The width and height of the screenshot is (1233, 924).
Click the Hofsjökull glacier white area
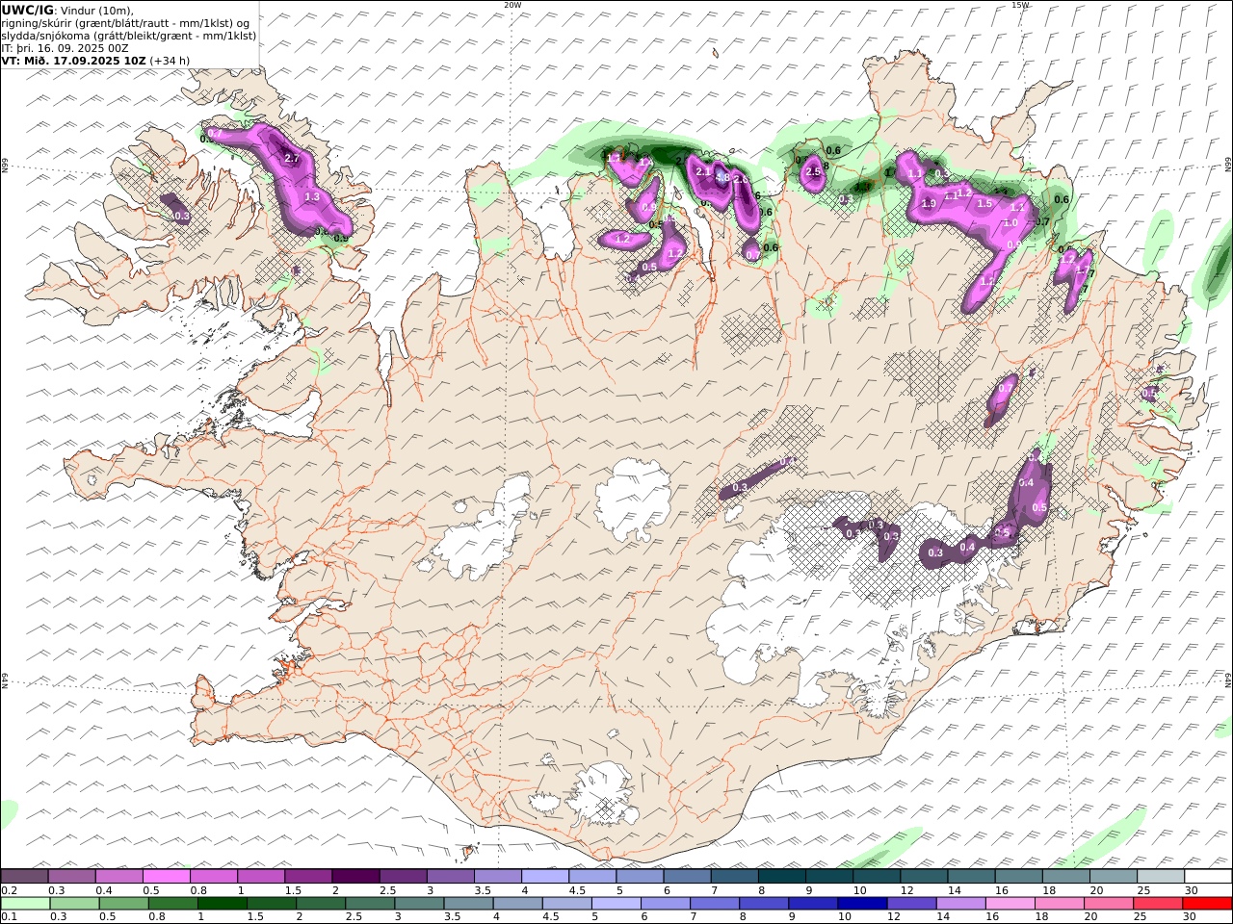634,499
